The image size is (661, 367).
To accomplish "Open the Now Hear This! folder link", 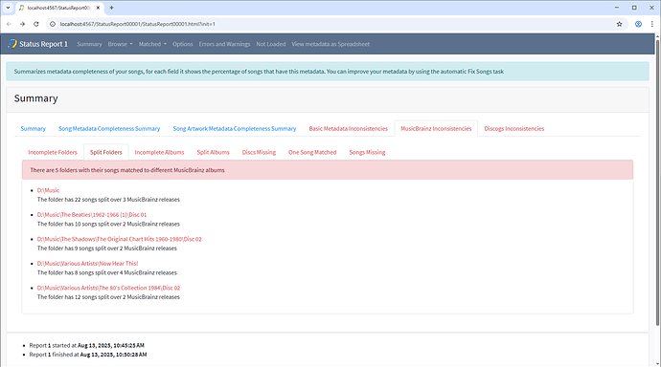I will [x=87, y=264].
